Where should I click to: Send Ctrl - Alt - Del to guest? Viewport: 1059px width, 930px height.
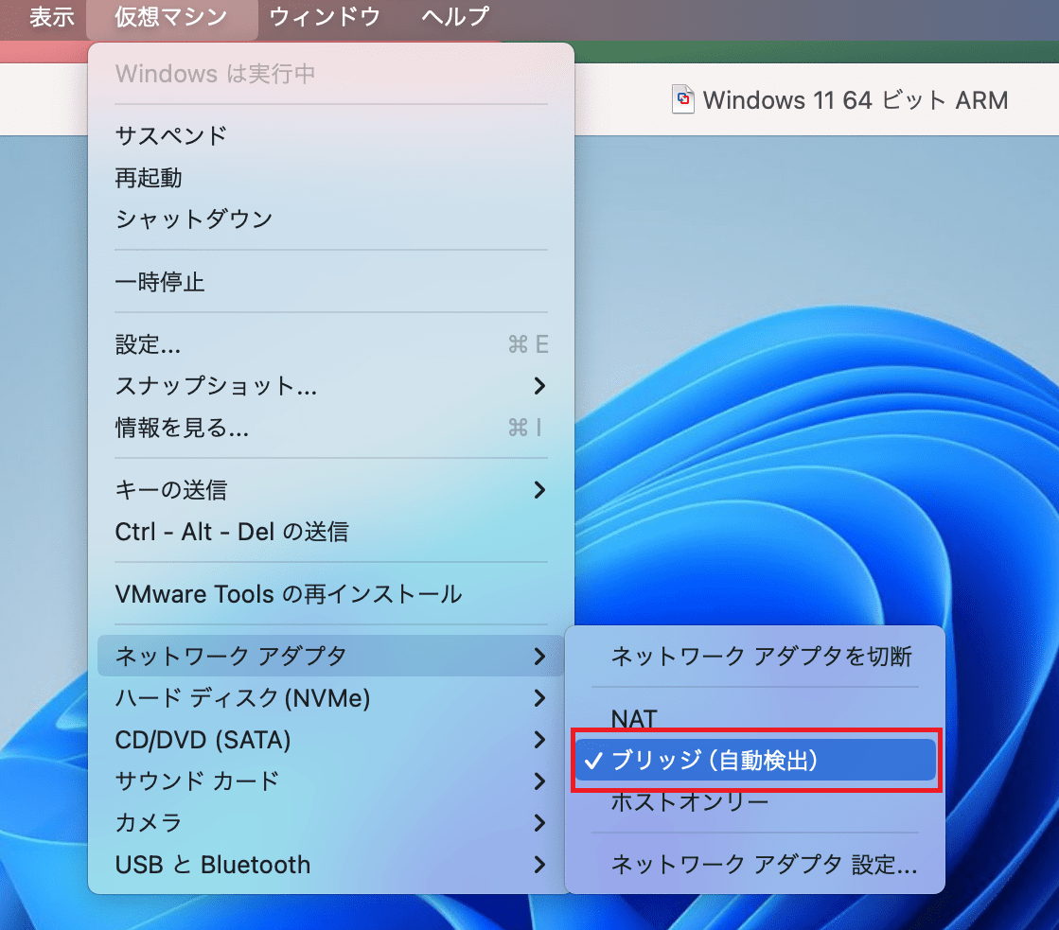point(331,532)
